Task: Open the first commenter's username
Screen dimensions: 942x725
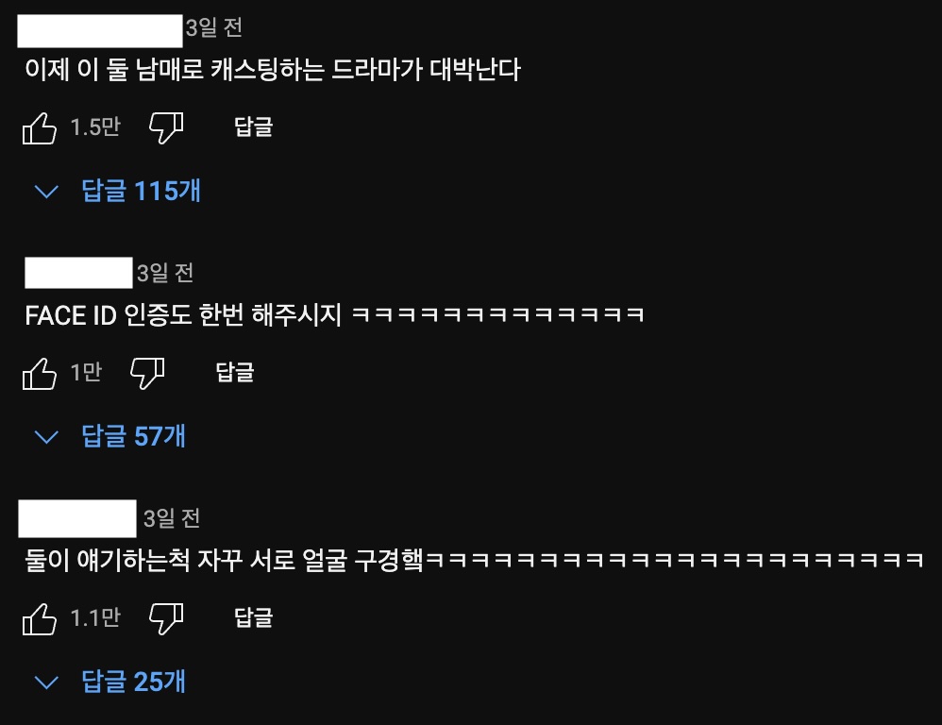Action: pos(100,31)
